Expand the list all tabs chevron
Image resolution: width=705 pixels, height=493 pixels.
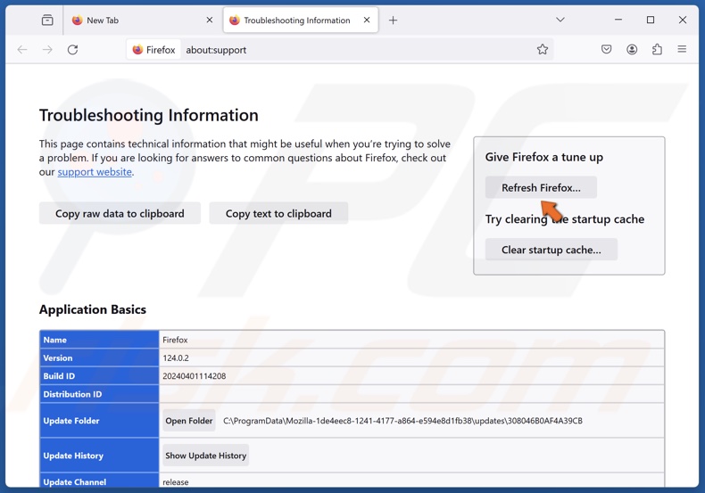(x=560, y=20)
